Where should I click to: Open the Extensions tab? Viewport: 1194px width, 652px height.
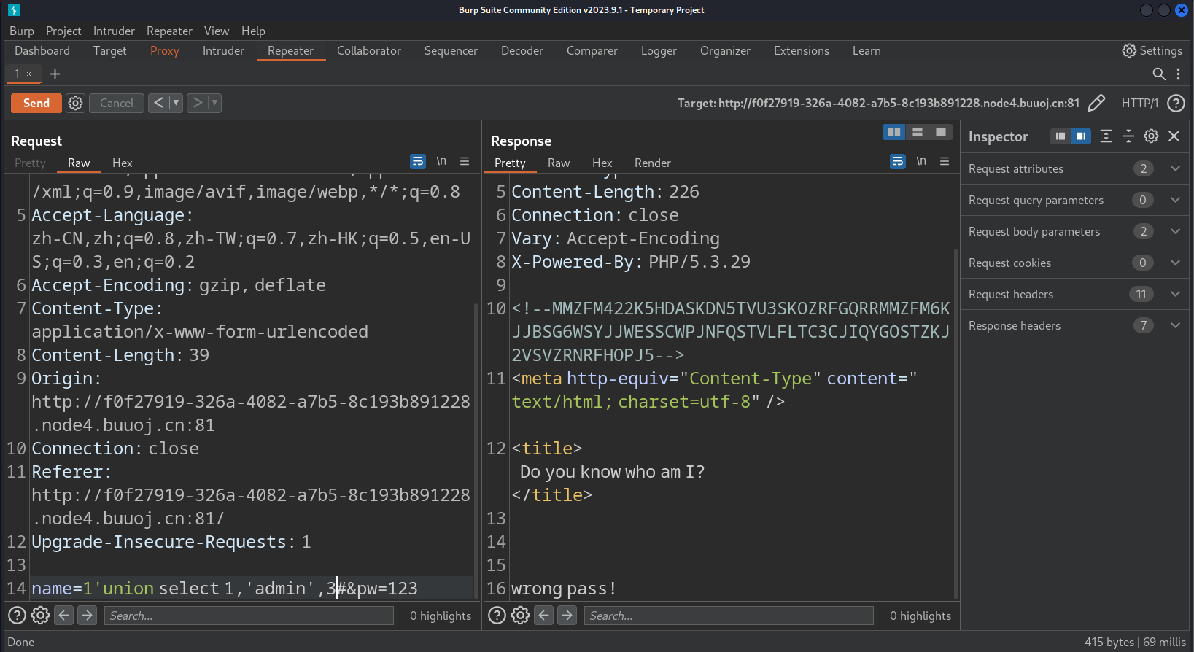pos(801,50)
